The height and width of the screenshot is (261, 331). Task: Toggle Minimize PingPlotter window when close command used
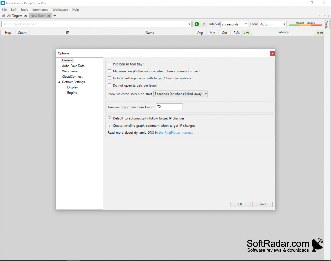109,71
